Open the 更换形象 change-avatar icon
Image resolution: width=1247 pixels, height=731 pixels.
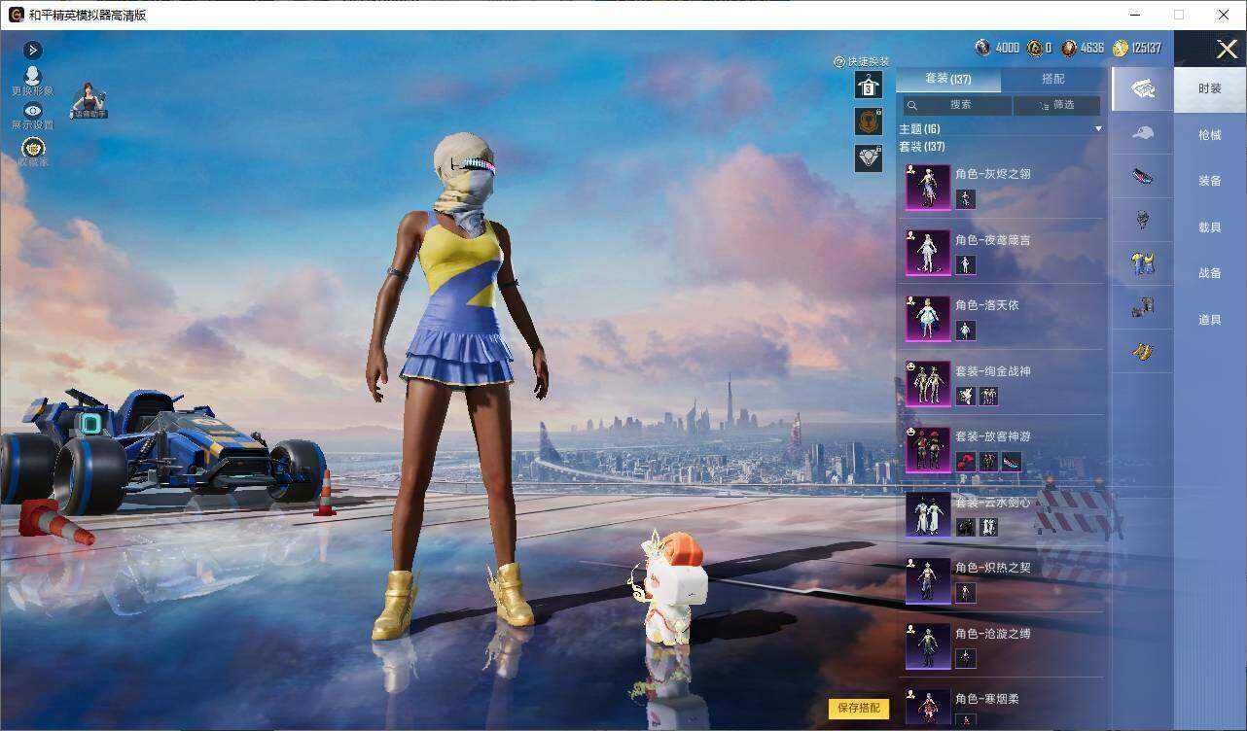[x=32, y=77]
